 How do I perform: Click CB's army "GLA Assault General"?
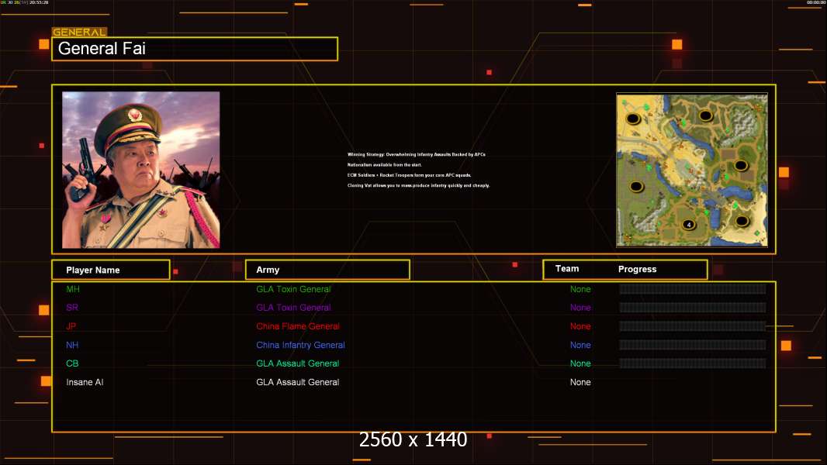point(297,363)
